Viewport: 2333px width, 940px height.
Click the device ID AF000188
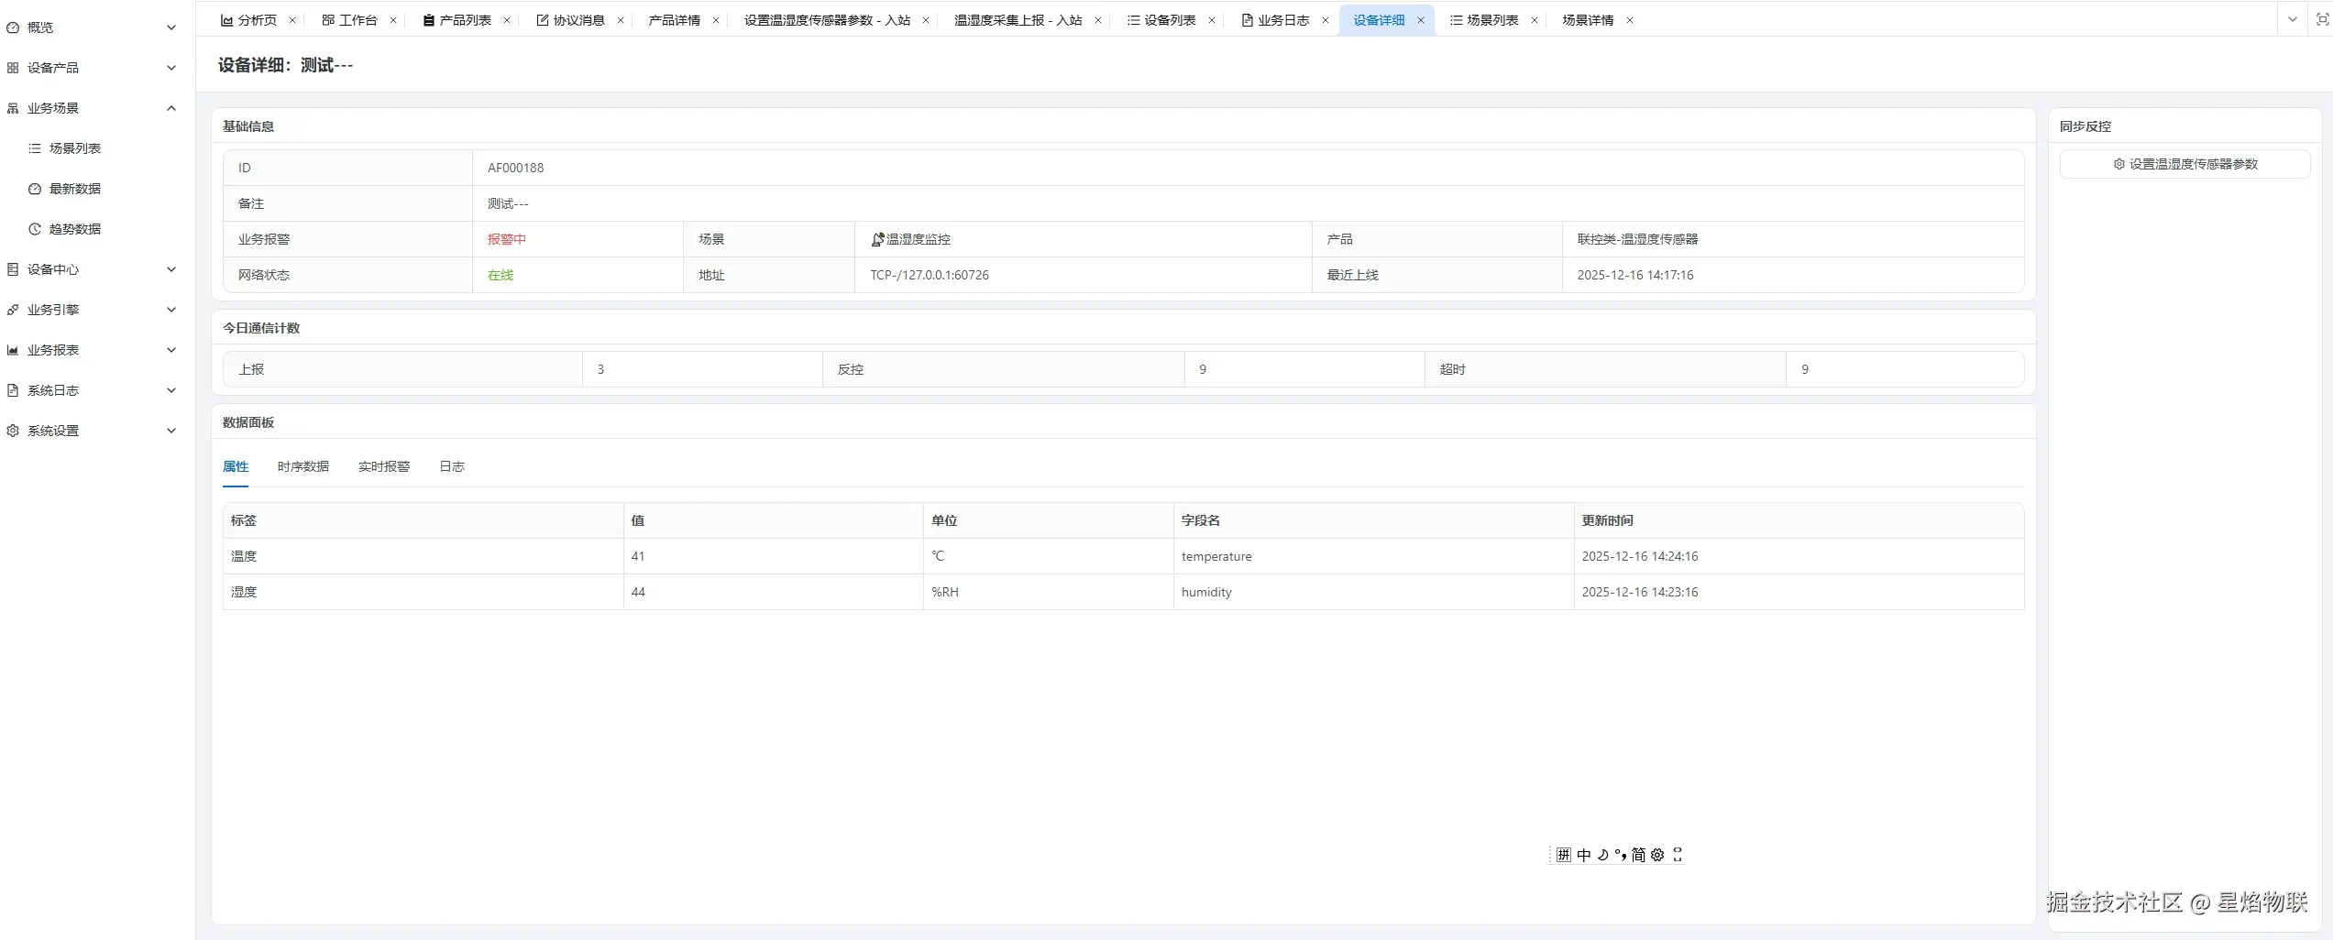(515, 168)
